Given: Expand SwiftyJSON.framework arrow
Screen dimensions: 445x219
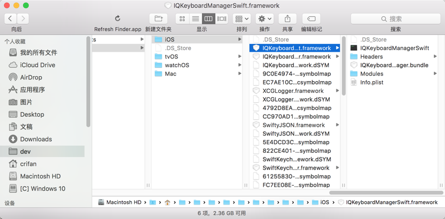Looking at the screenshot, I should 338,125.
